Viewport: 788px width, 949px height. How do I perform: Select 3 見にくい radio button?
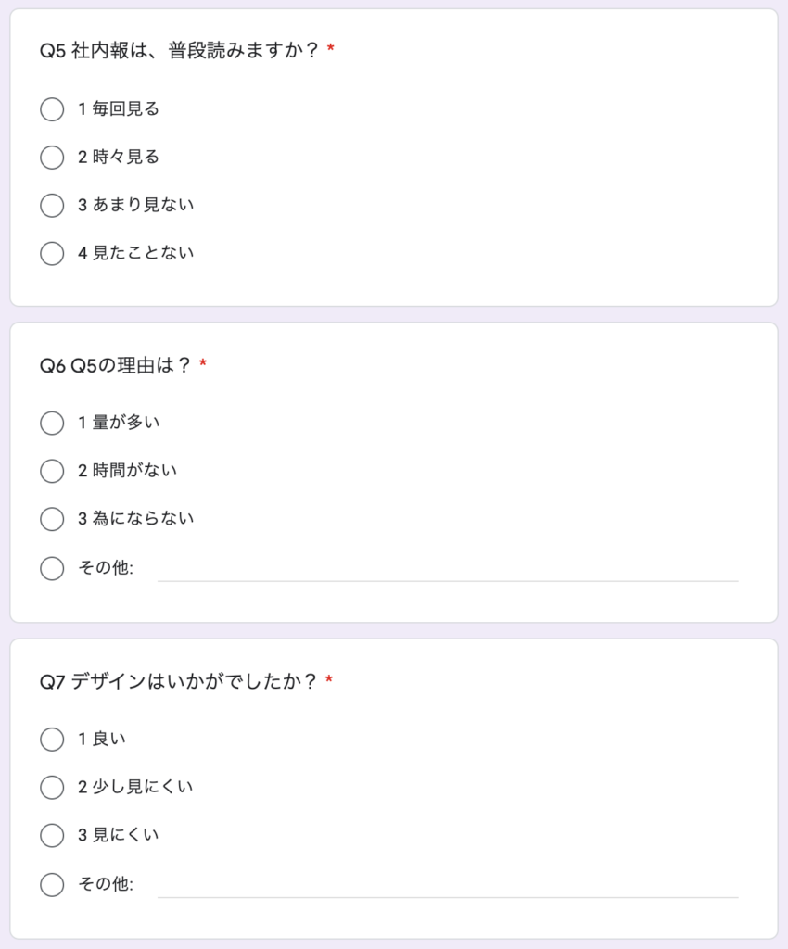point(52,835)
